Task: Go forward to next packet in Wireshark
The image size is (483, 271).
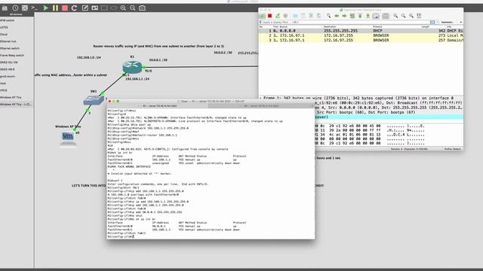Action: point(344,16)
